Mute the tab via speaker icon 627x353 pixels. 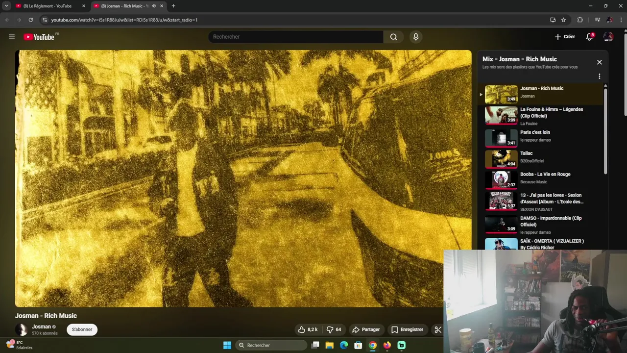(153, 6)
